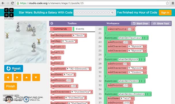175x104 pixels.
Task: Click the up arrow movement button
Action: pos(27,77)
